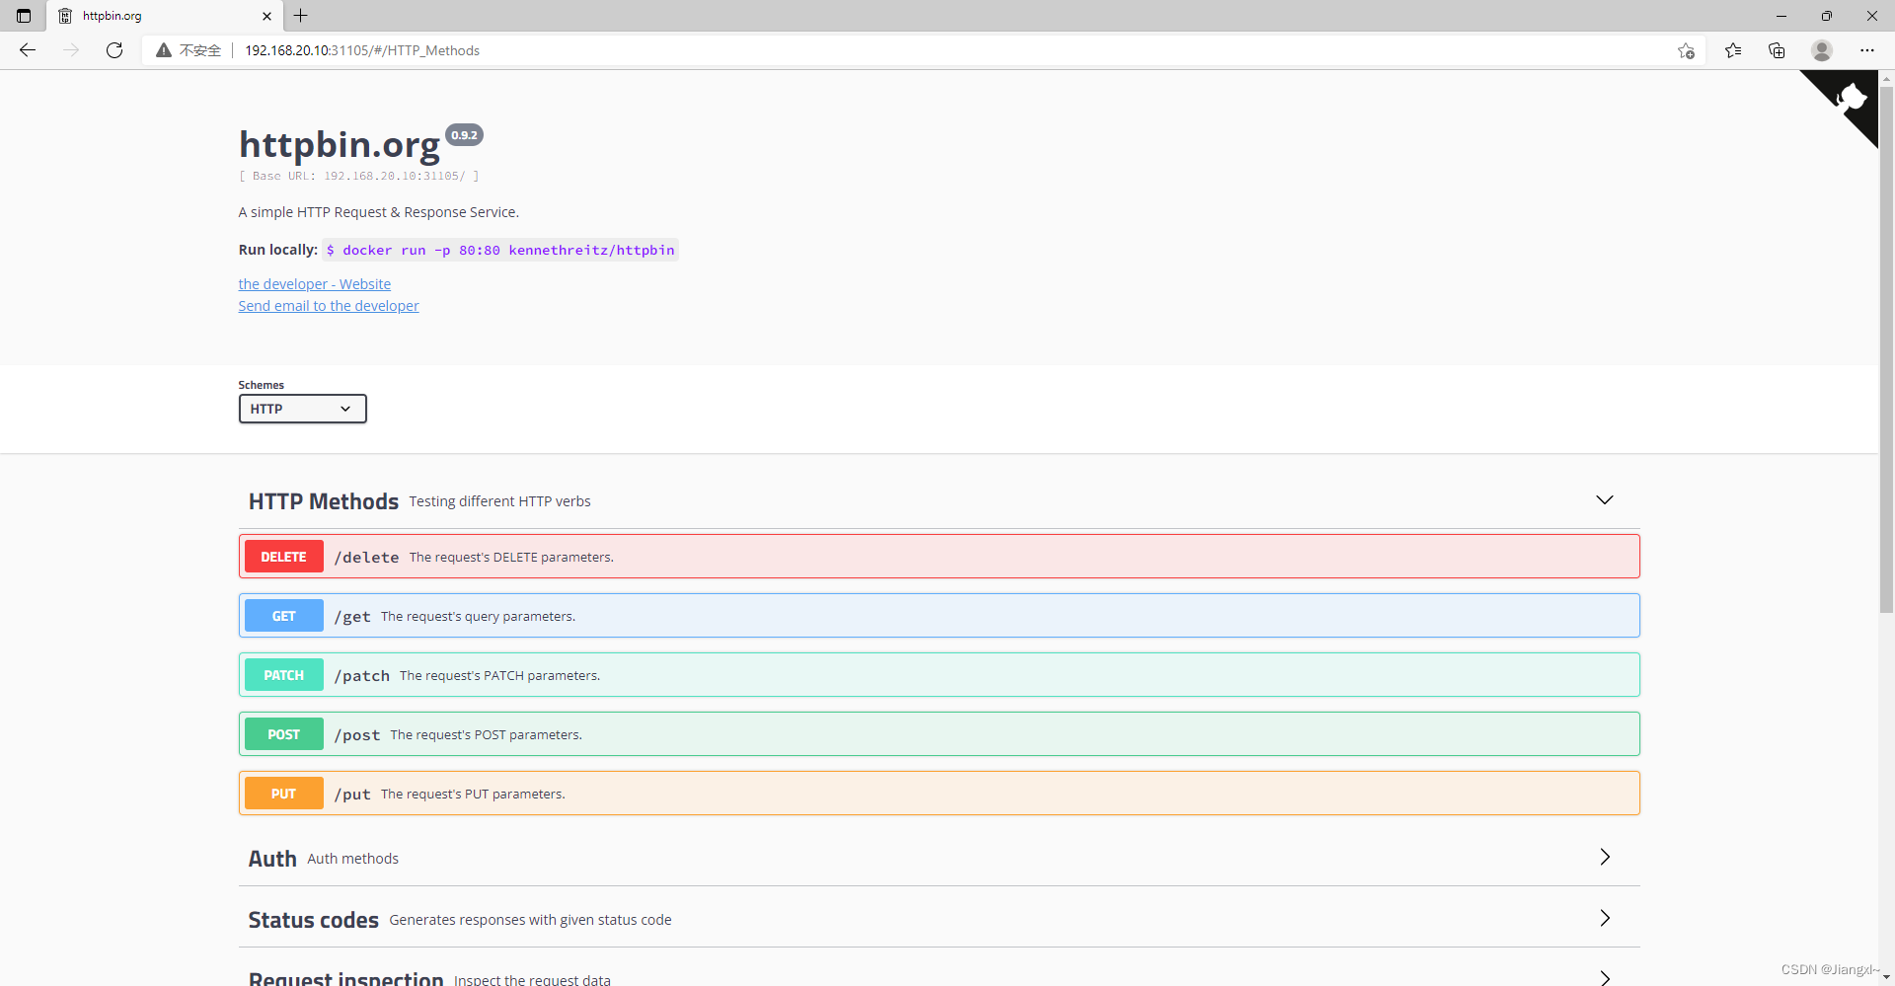
Task: Click the docker run command code snippet
Action: point(500,250)
